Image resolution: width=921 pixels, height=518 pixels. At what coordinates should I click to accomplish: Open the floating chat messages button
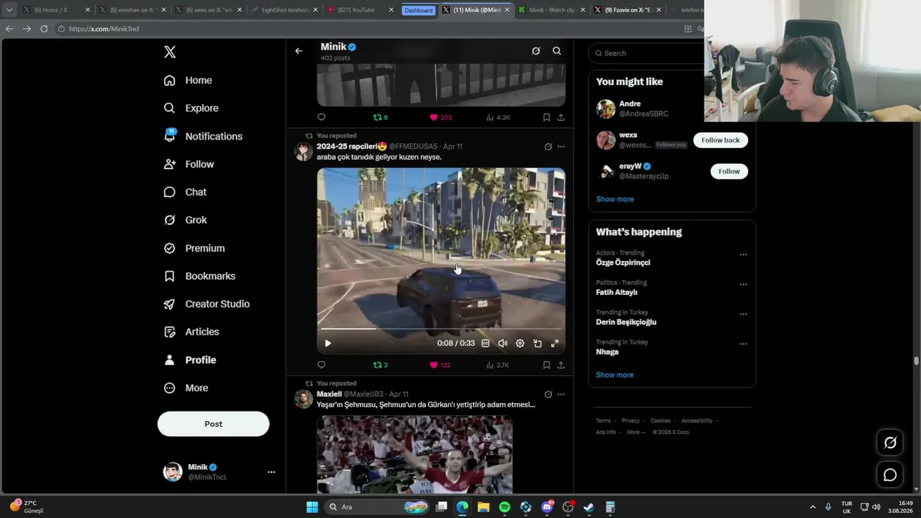point(890,475)
